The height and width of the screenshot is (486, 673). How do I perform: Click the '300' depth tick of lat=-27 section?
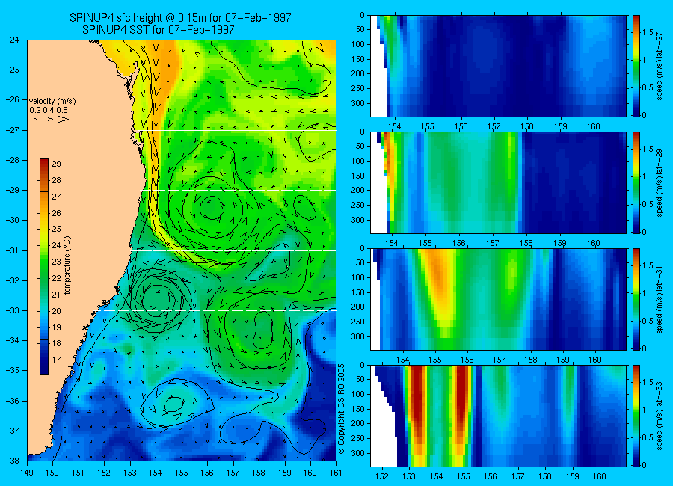pos(359,103)
